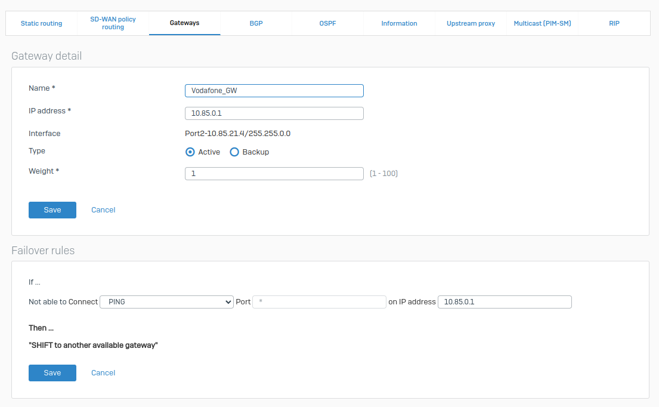Screen dimensions: 659x407
Task: Set gateway type to Backup
Action: 234,152
